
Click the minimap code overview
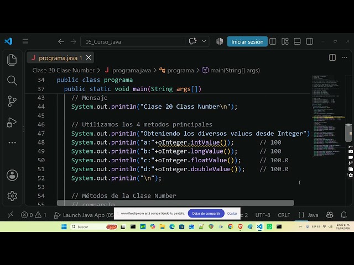click(328, 116)
